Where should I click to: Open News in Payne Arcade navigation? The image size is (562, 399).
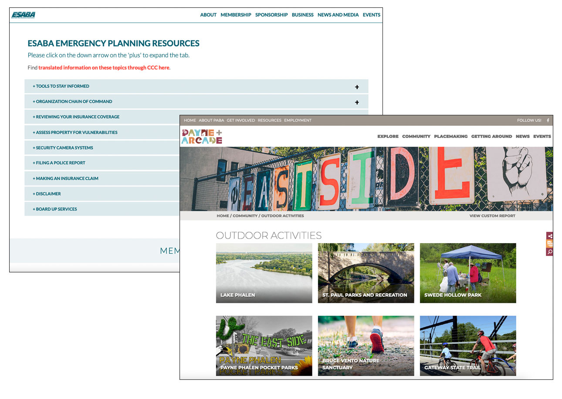point(522,136)
